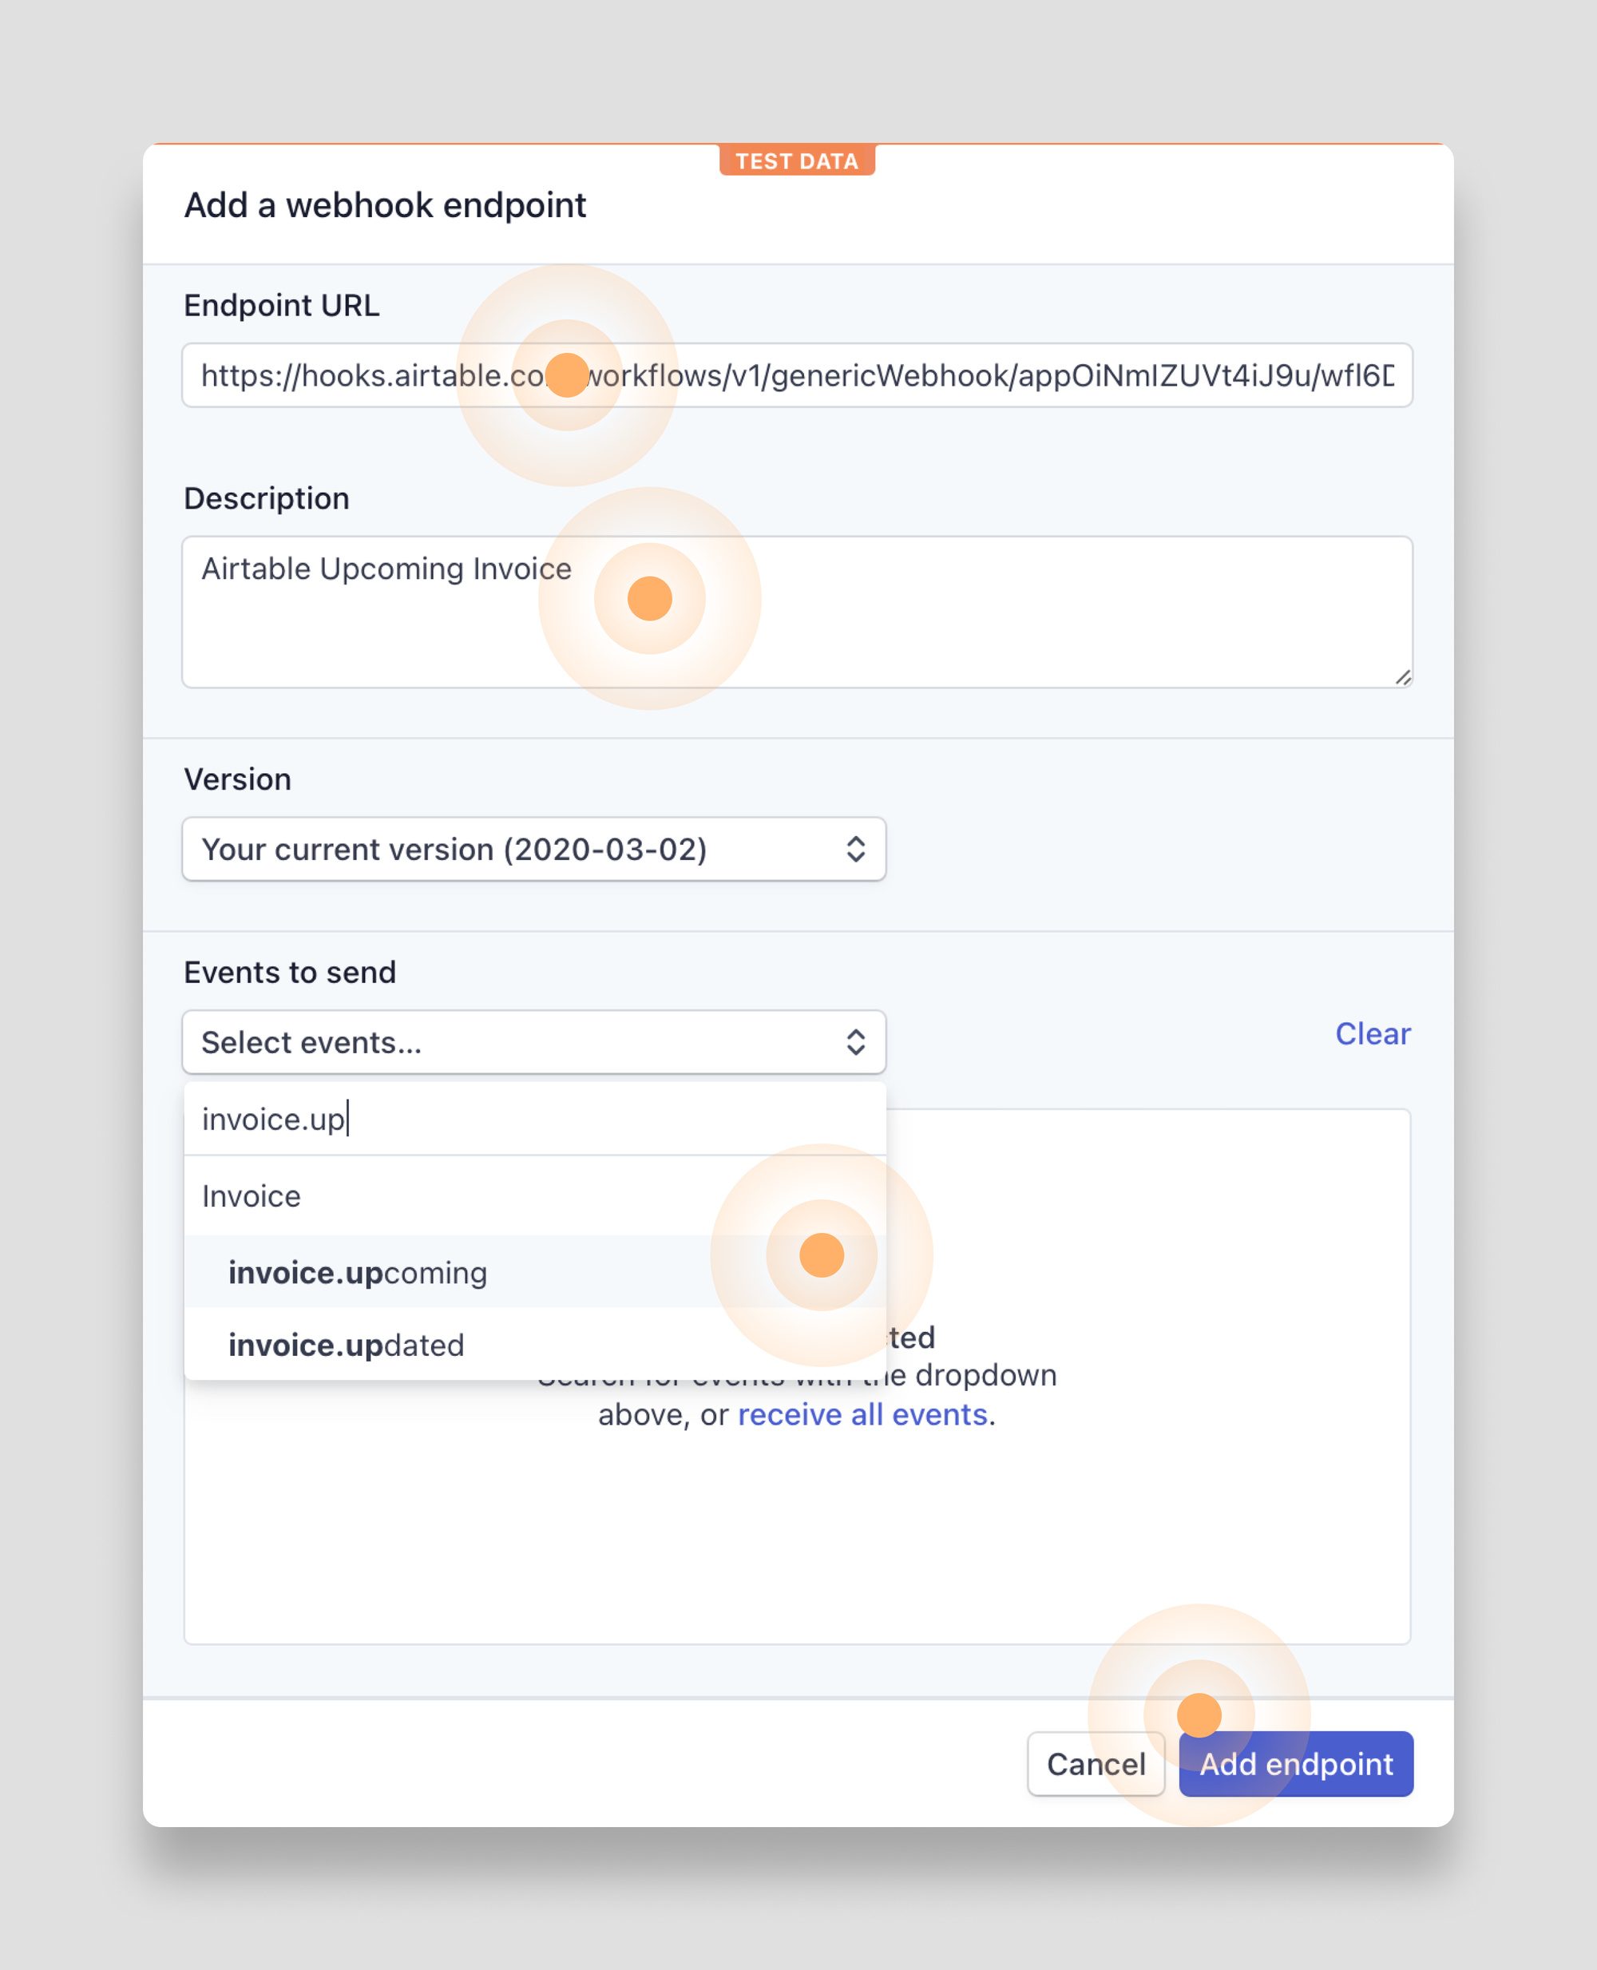
Task: Open the Select events dropdown
Action: click(533, 1043)
